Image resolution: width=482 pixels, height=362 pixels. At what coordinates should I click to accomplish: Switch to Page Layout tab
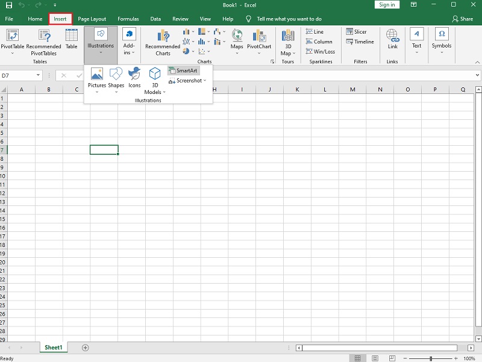92,19
